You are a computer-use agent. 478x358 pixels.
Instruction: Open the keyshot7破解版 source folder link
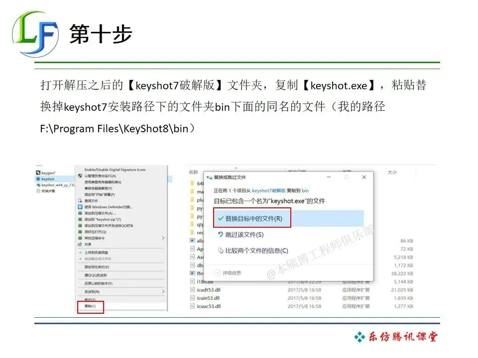pyautogui.click(x=268, y=190)
